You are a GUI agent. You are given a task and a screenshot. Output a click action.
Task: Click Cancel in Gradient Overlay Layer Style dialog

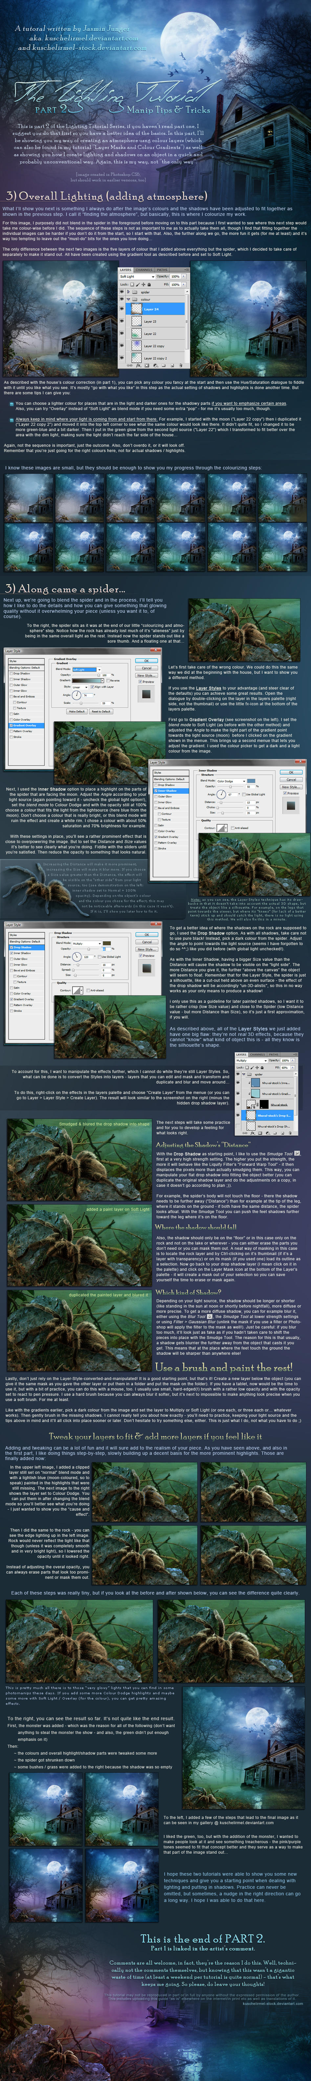(147, 668)
